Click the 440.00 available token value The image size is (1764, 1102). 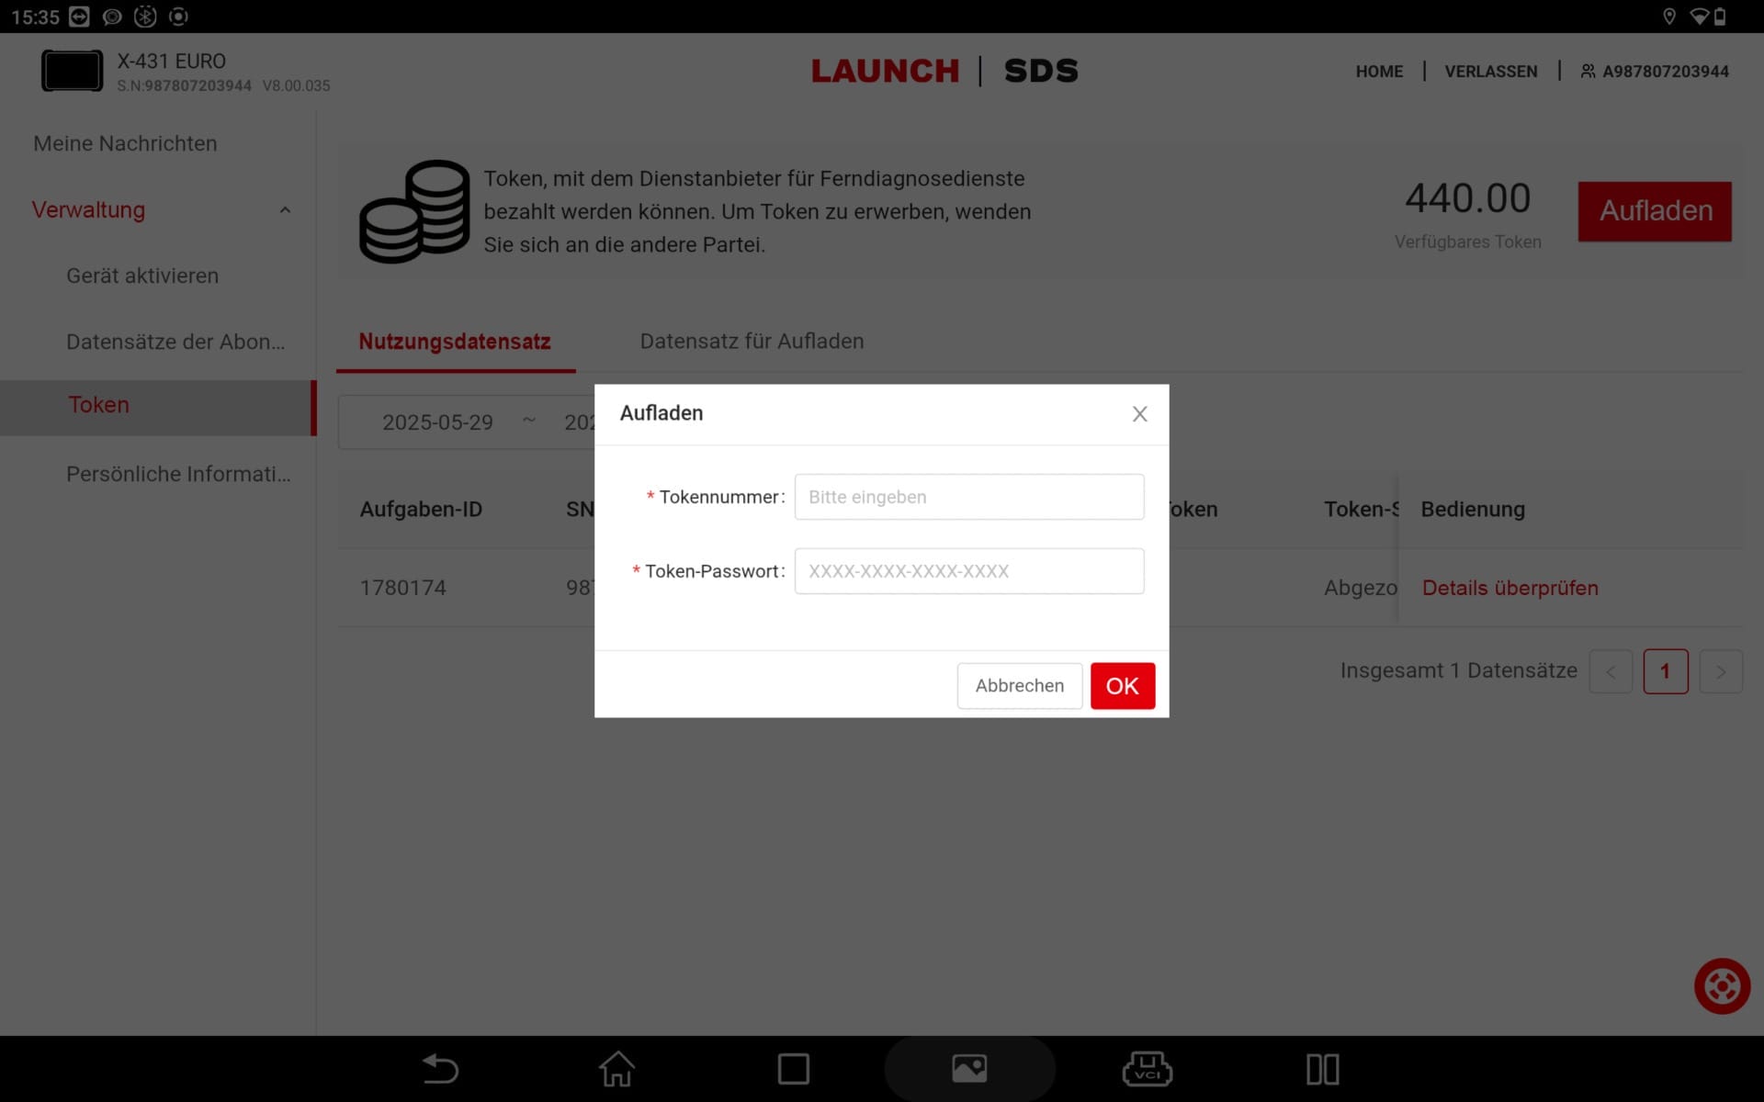tap(1467, 198)
